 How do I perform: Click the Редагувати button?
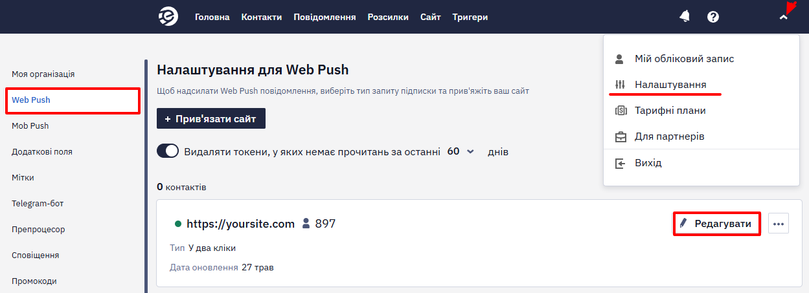coord(716,224)
